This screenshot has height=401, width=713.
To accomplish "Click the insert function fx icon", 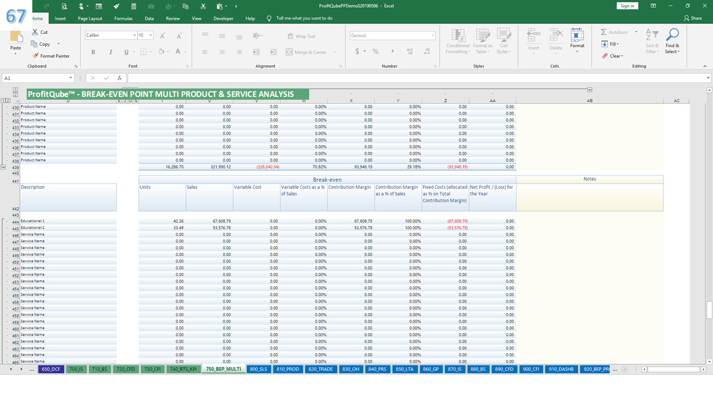I will click(x=119, y=78).
